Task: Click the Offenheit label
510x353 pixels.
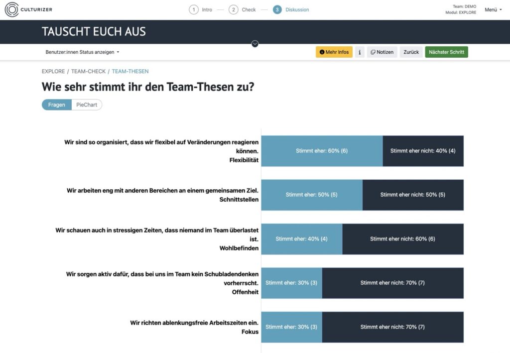Action: click(x=245, y=292)
